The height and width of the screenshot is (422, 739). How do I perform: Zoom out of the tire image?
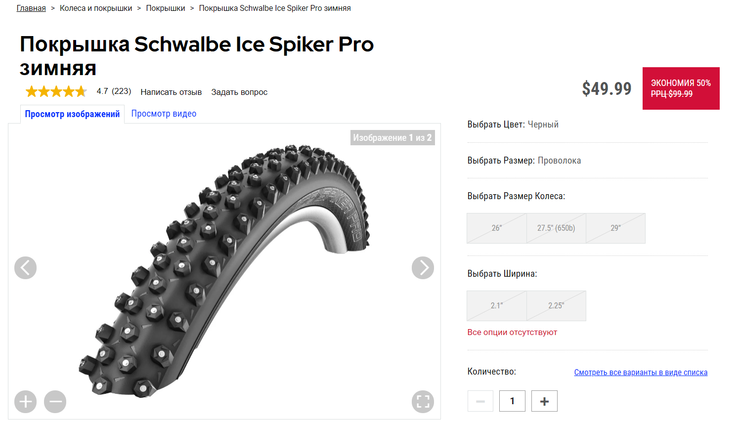tap(55, 402)
